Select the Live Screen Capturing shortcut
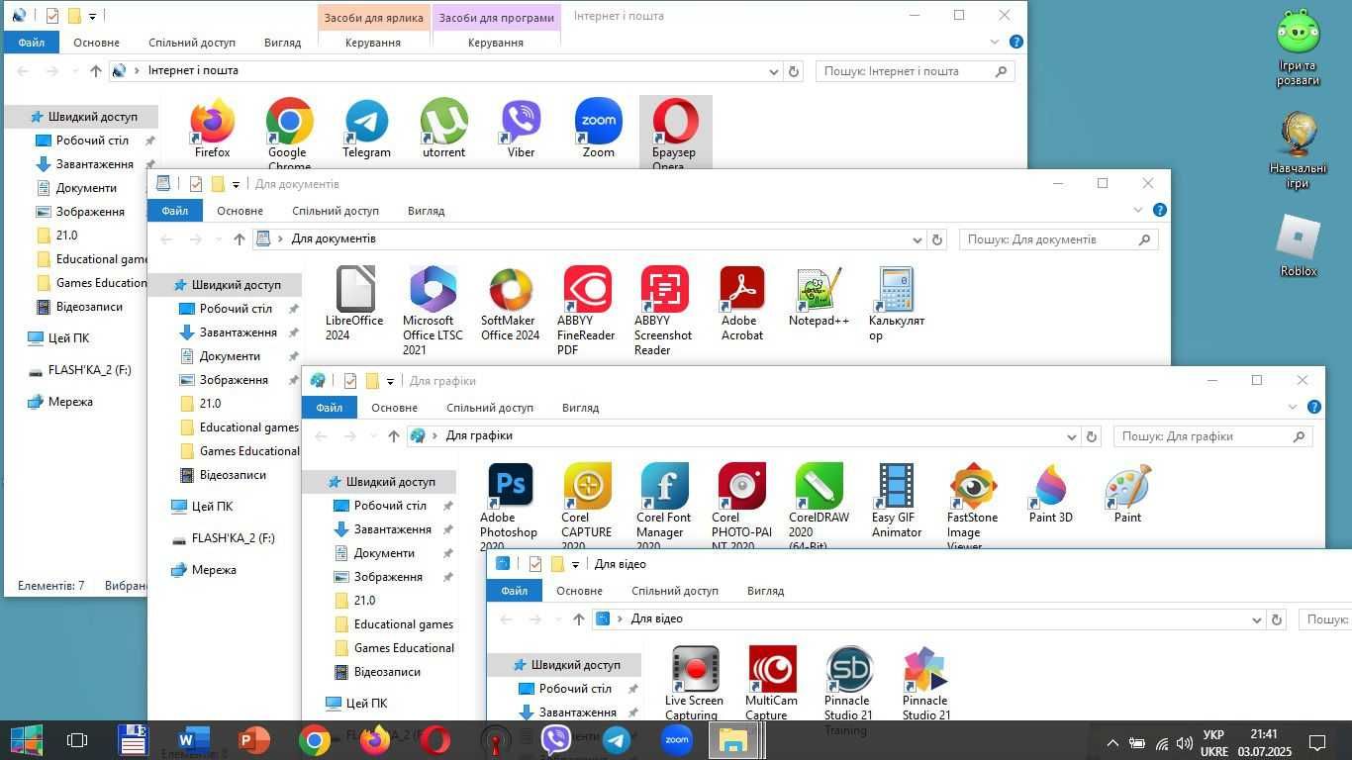Screen dimensions: 1352x760 pyautogui.click(x=694, y=683)
